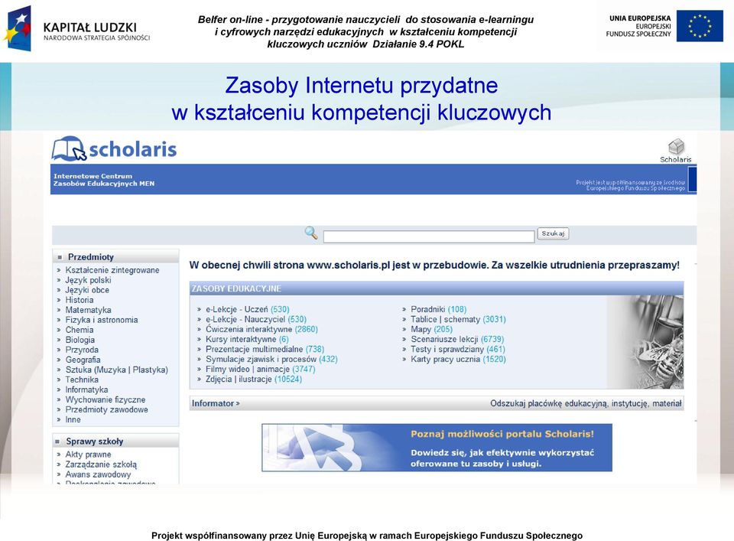Screen dimensions: 734x541
Task: Open Biologia subject
Action: 80,340
